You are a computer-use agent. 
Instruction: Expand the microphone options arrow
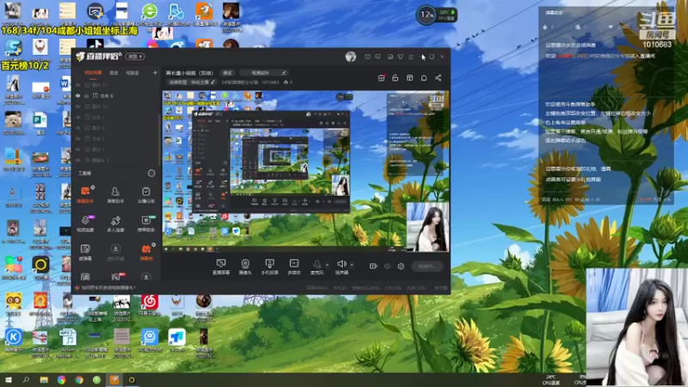coord(327,265)
